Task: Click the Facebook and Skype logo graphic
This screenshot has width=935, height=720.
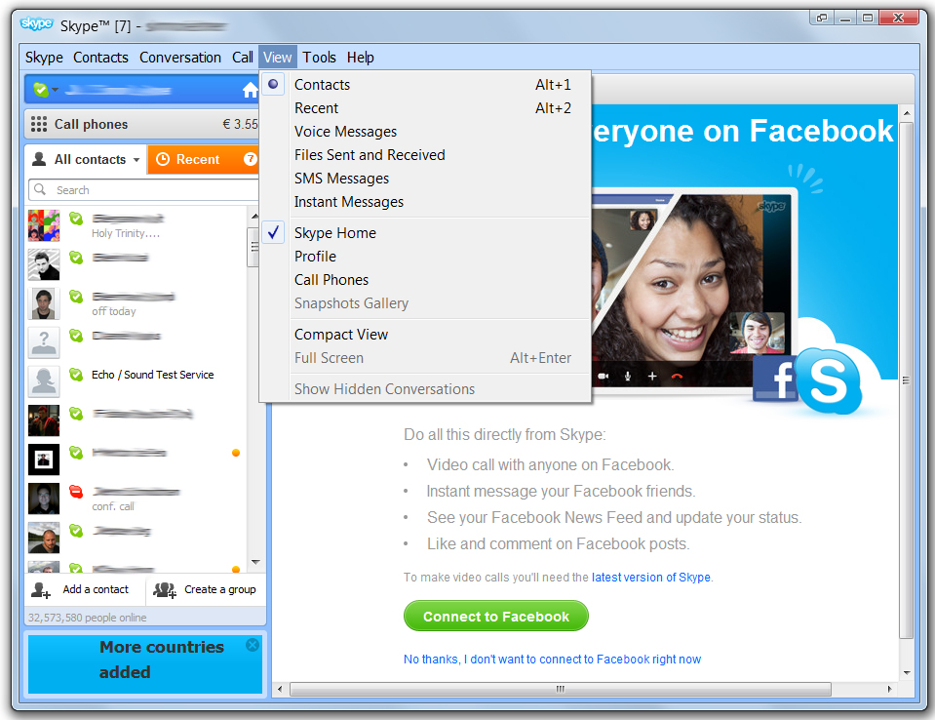Action: (807, 381)
